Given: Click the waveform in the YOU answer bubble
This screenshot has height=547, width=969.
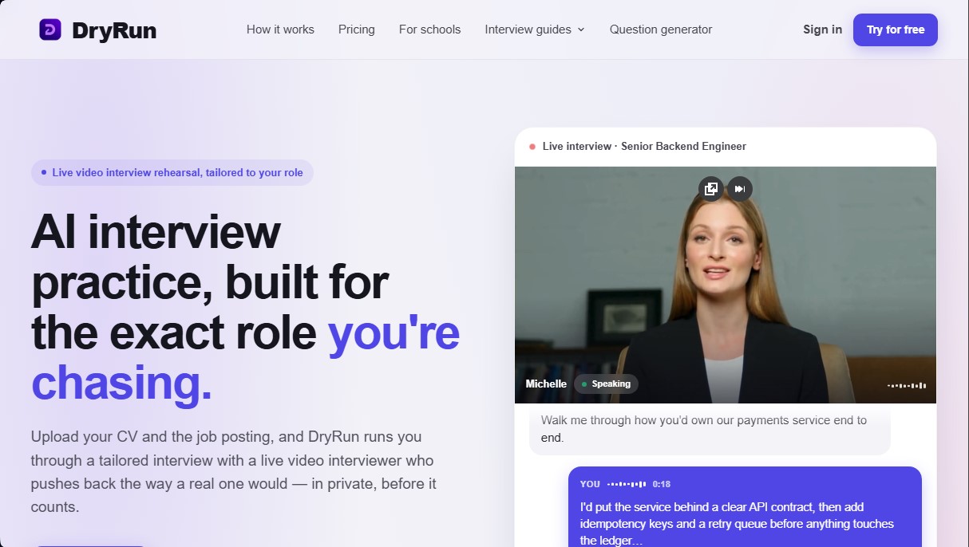Looking at the screenshot, I should coord(627,484).
